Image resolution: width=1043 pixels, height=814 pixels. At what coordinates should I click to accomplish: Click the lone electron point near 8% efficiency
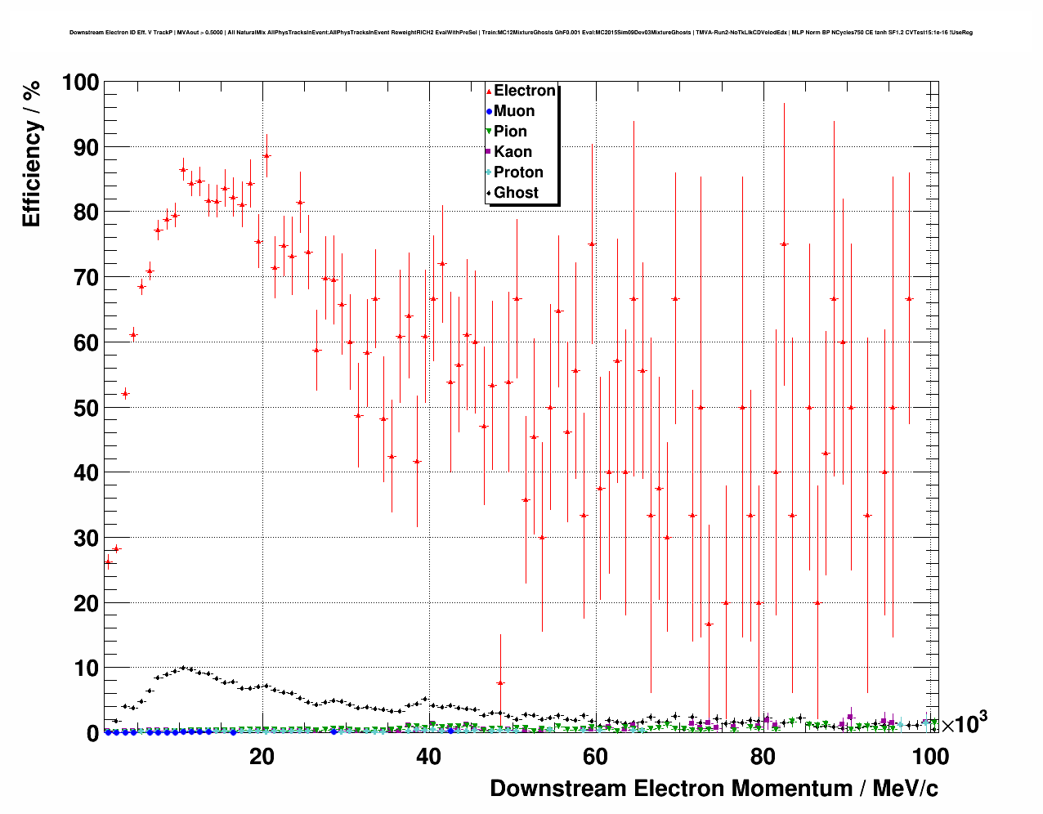(x=500, y=682)
